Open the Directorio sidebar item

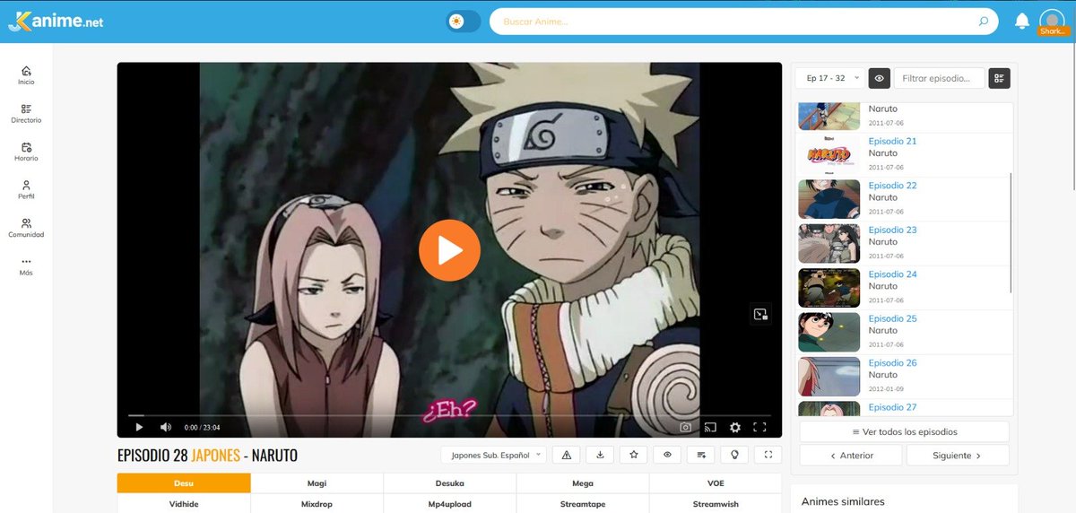tap(26, 114)
